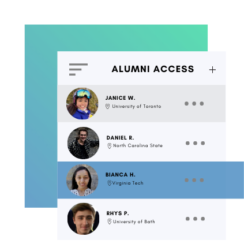The image size is (244, 244).
Task: Open the filter lines menu icon
Action: pyautogui.click(x=78, y=69)
